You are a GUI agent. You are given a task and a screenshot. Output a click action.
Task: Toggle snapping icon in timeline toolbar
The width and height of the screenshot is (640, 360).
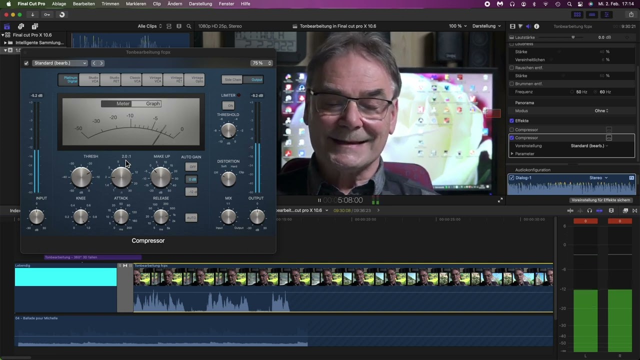tap(599, 210)
